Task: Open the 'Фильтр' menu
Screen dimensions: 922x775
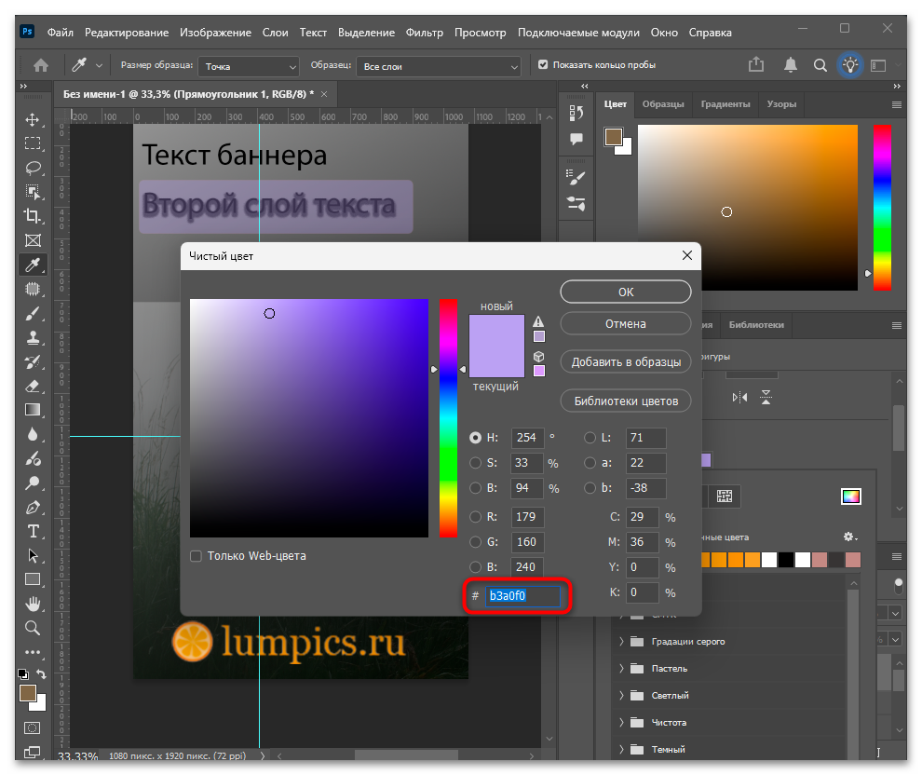Action: click(424, 33)
